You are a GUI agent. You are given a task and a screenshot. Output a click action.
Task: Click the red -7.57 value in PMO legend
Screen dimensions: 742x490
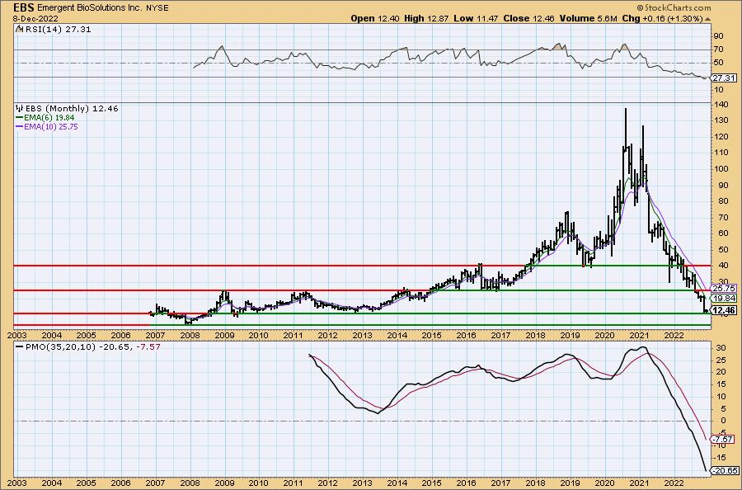coord(148,347)
